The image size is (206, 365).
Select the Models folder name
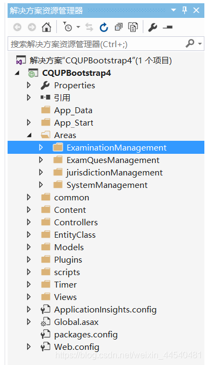pyautogui.click(x=69, y=247)
